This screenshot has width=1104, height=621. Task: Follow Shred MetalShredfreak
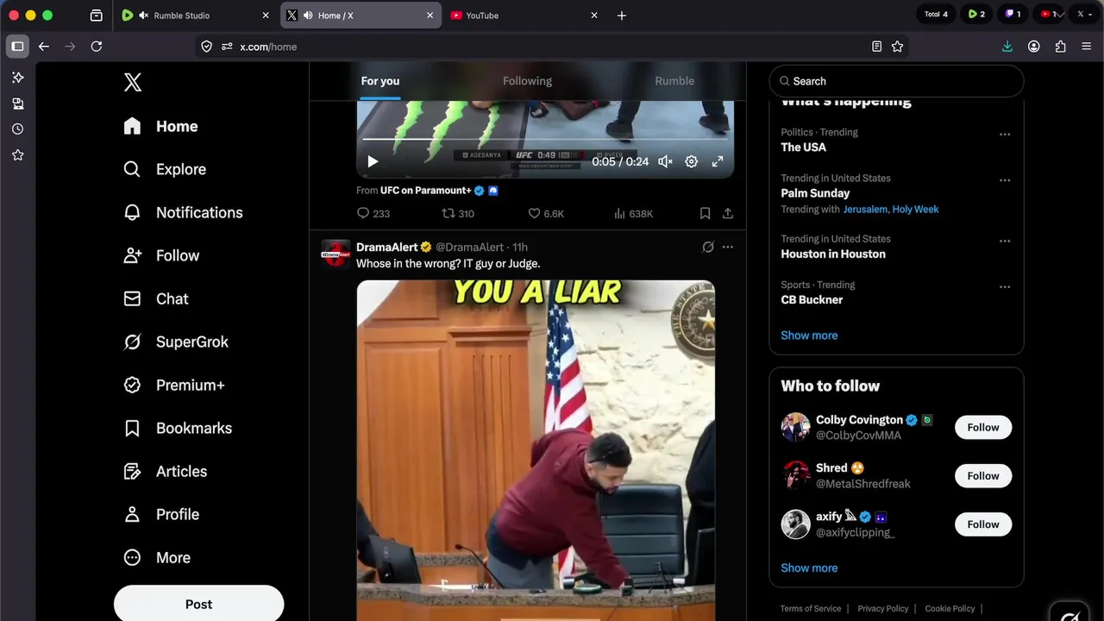983,475
